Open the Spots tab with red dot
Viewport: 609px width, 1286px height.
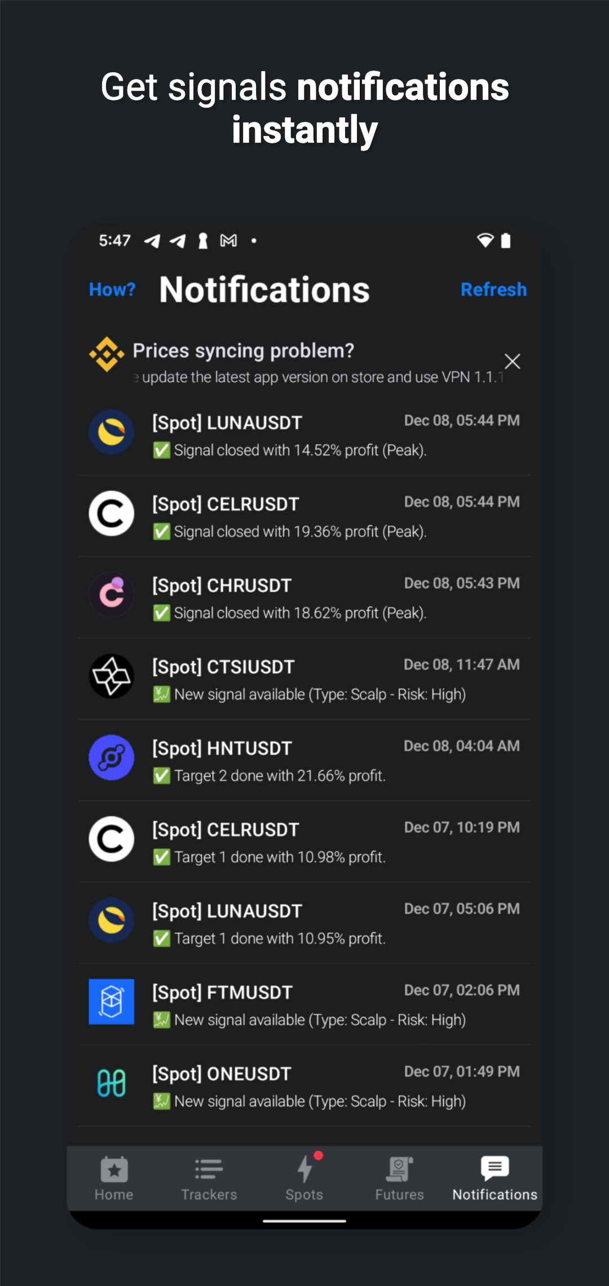click(304, 1178)
